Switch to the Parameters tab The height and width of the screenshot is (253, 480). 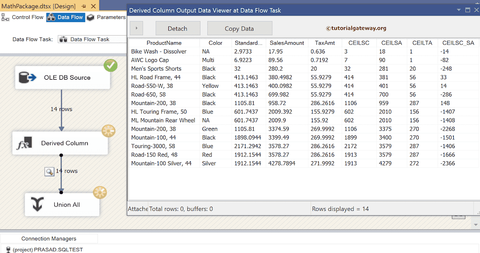106,17
